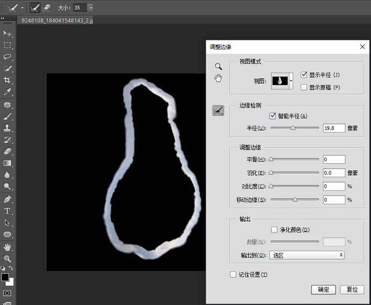This screenshot has width=371, height=305.
Task: Enable the 净化颜色 checkbox
Action: (x=274, y=229)
